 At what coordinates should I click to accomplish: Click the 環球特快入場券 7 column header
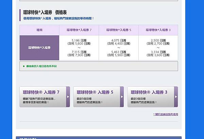tap(79, 30)
